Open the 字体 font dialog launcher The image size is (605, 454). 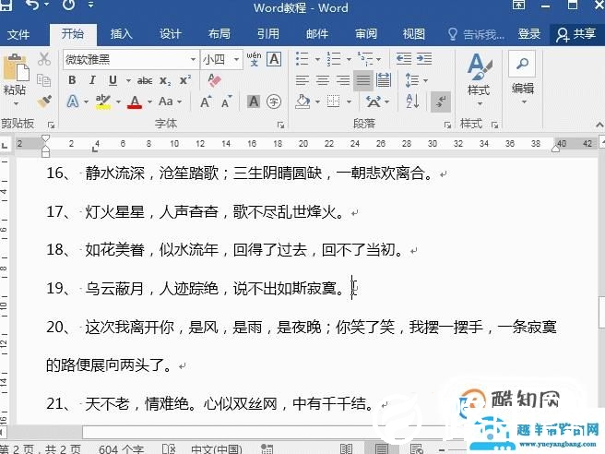281,125
